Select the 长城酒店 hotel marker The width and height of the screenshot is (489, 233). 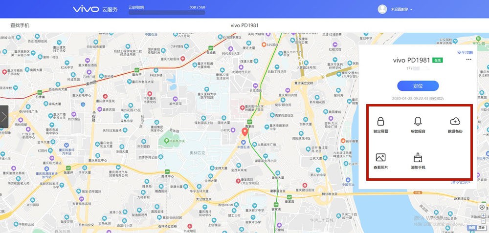(x=255, y=85)
